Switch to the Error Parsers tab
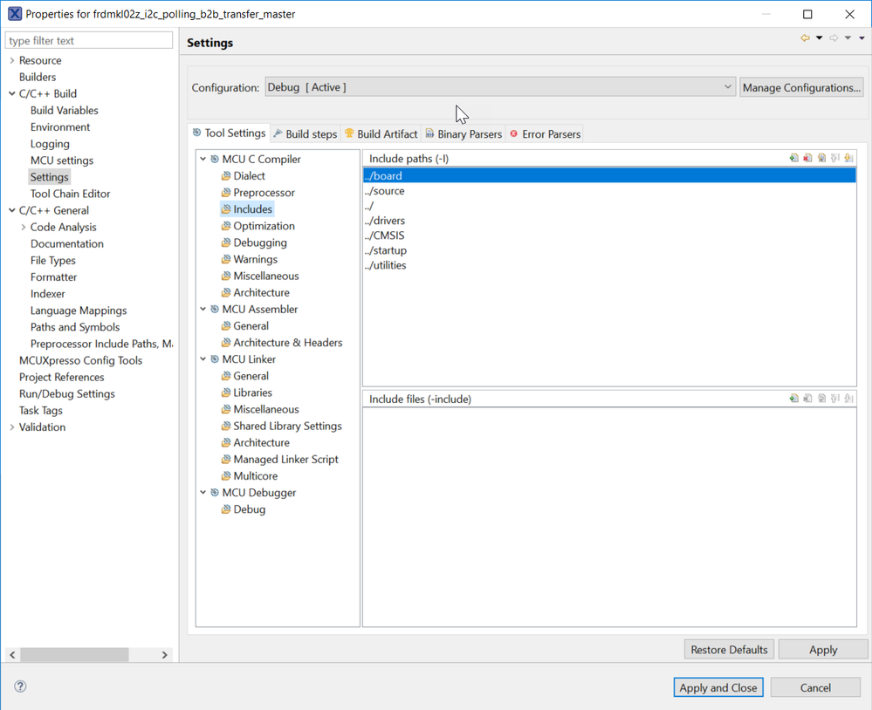Viewport: 872px width, 710px height. [x=545, y=134]
